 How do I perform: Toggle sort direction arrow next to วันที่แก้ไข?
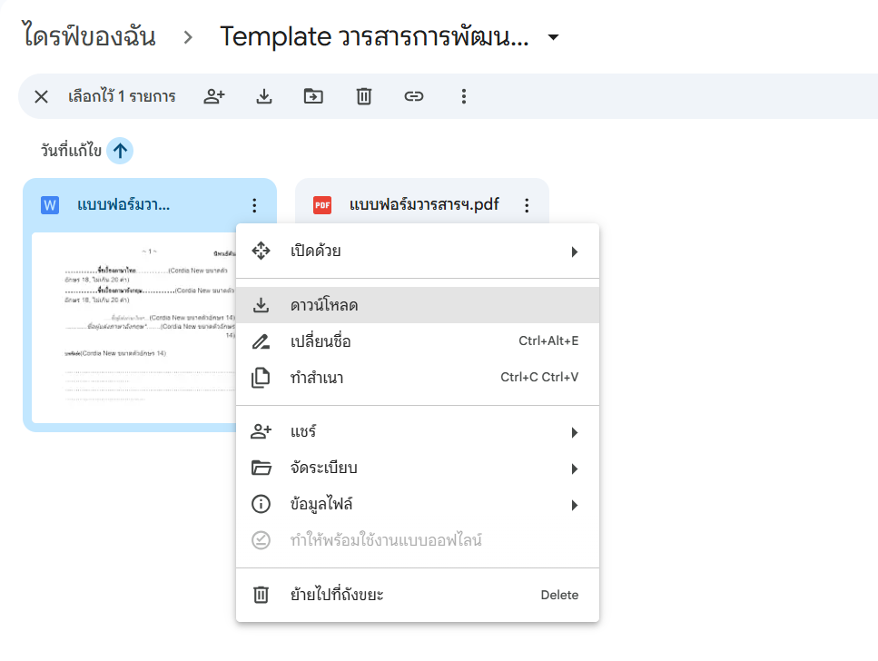pos(120,151)
